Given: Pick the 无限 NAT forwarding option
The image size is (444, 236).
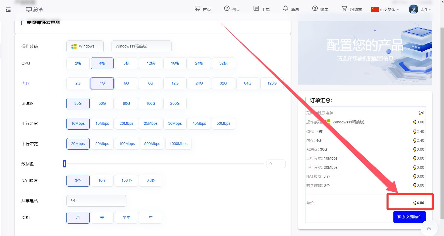Looking at the screenshot, I should (x=151, y=180).
